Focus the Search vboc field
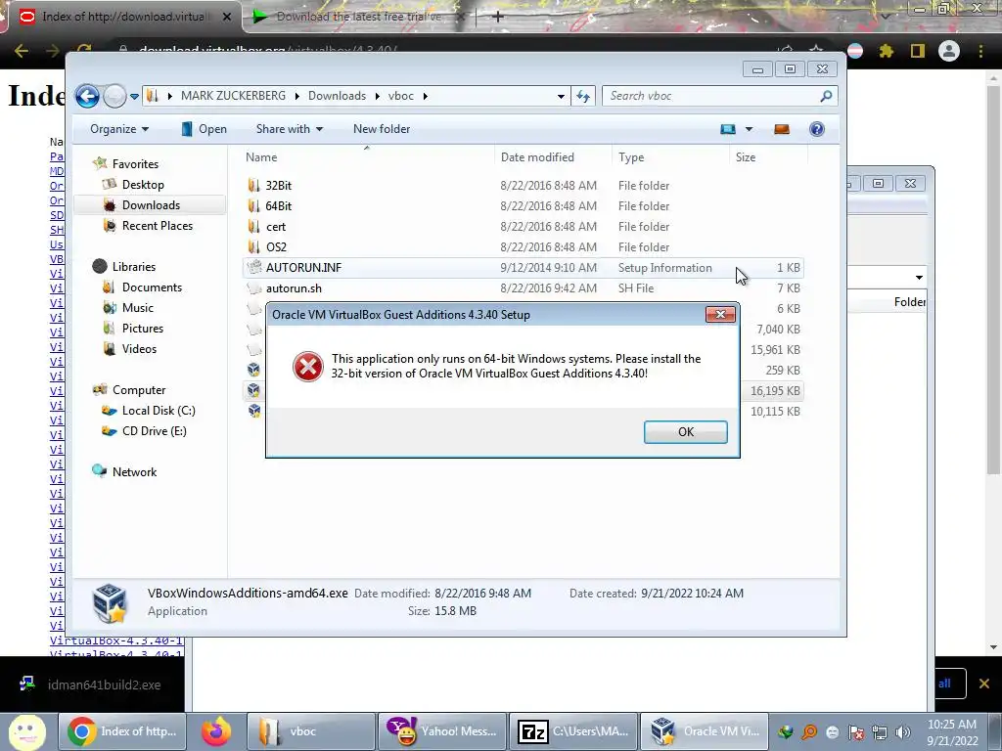The height and width of the screenshot is (751, 1002). tap(719, 96)
